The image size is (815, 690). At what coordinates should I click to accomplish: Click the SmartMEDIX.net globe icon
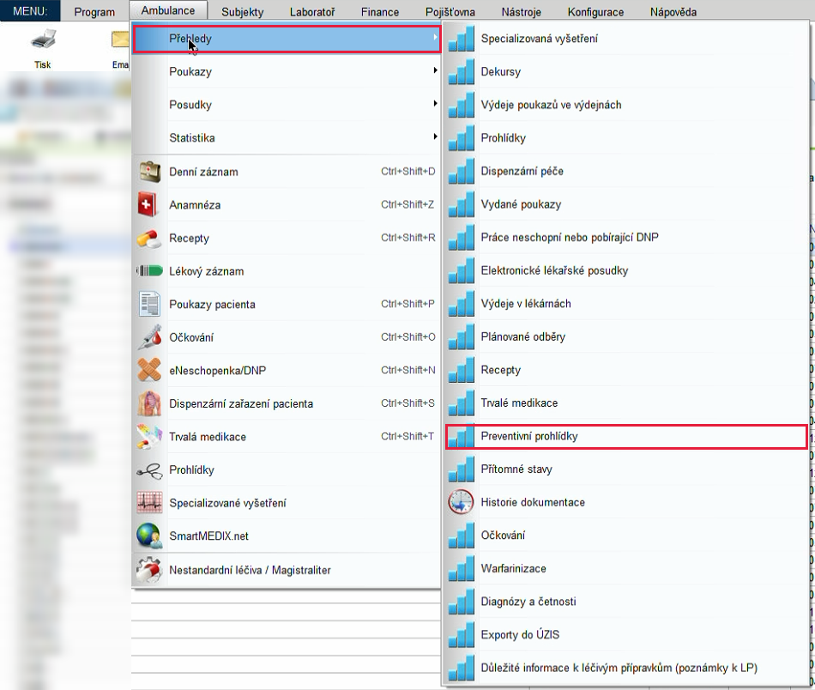tap(149, 536)
